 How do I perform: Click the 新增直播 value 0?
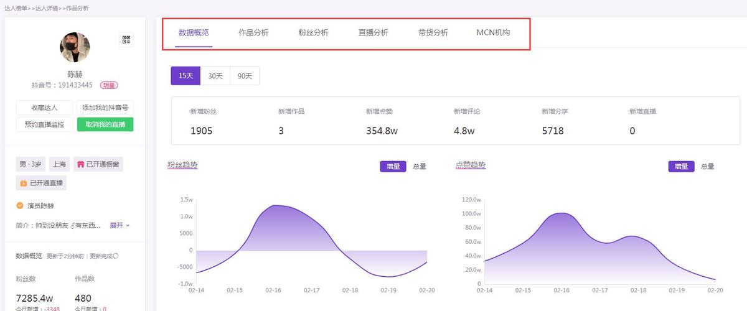(x=632, y=131)
